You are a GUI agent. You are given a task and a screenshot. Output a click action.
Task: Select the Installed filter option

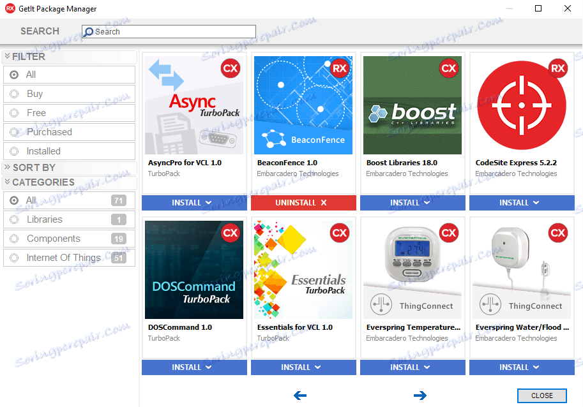pos(69,151)
